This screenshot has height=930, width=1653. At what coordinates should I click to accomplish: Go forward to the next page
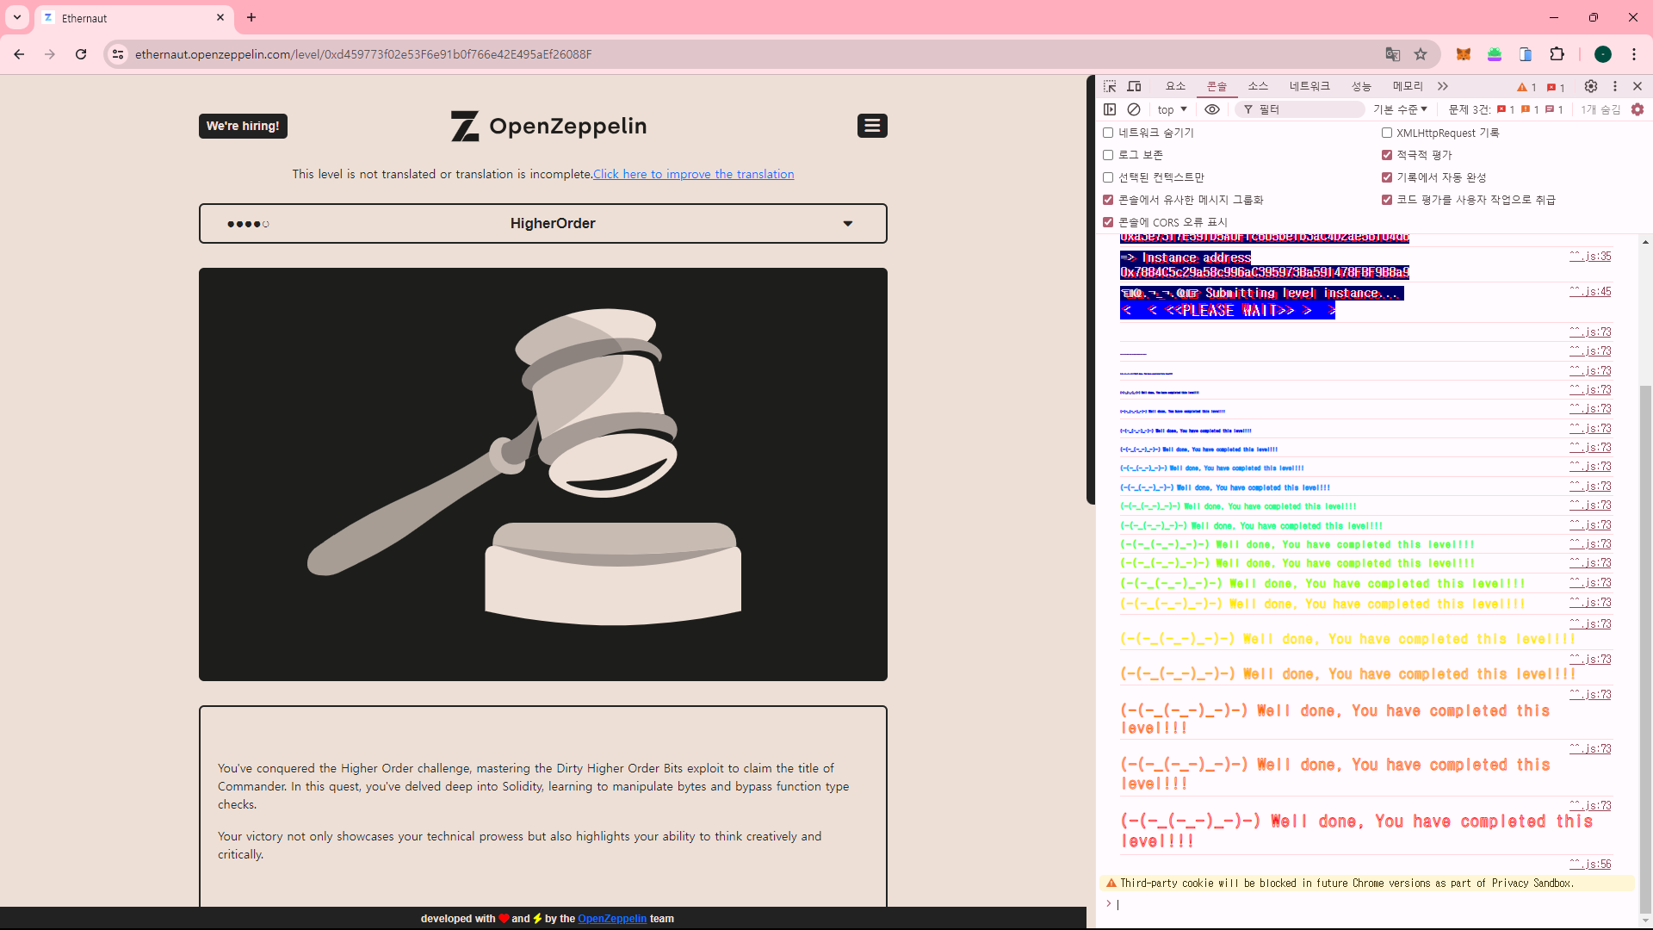coord(50,54)
